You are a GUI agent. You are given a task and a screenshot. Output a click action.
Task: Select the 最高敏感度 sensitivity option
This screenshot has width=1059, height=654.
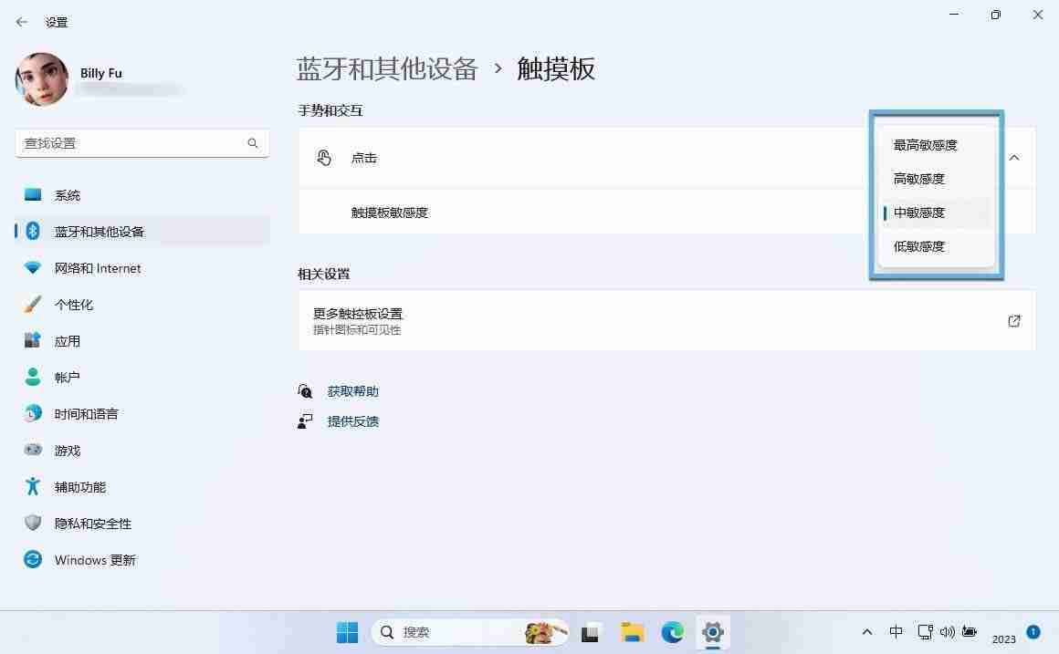point(925,144)
